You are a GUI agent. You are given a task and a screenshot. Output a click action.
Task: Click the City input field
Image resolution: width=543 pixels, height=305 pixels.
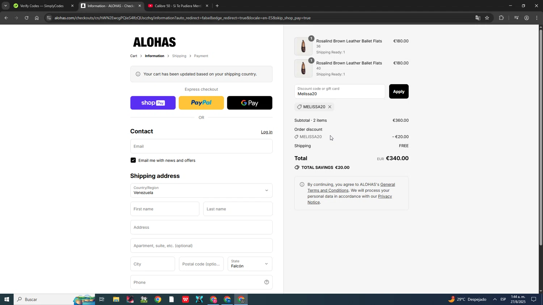[x=153, y=264]
